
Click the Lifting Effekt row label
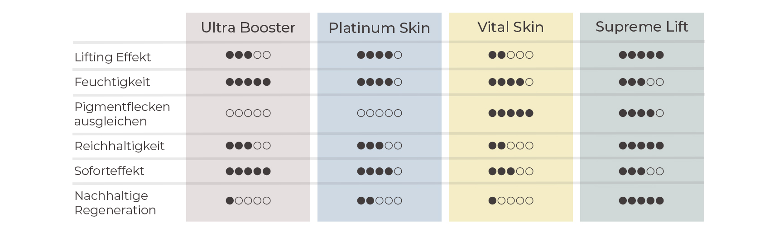pos(112,57)
